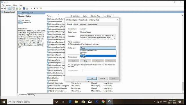Select the Windows Search service row
Screen dimensions: 186x105
tap(55, 55)
